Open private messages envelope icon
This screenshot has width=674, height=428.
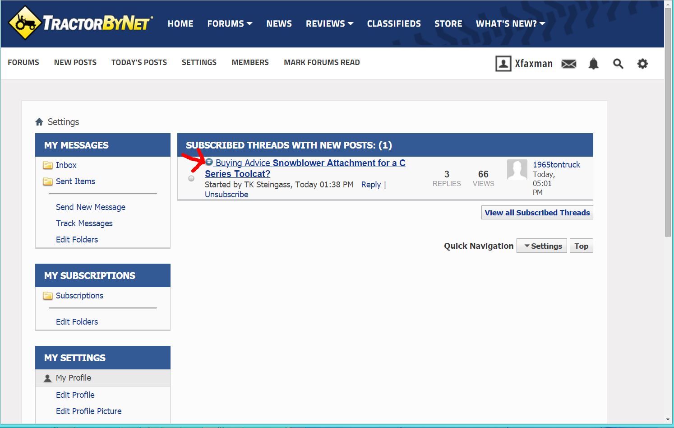tap(568, 64)
